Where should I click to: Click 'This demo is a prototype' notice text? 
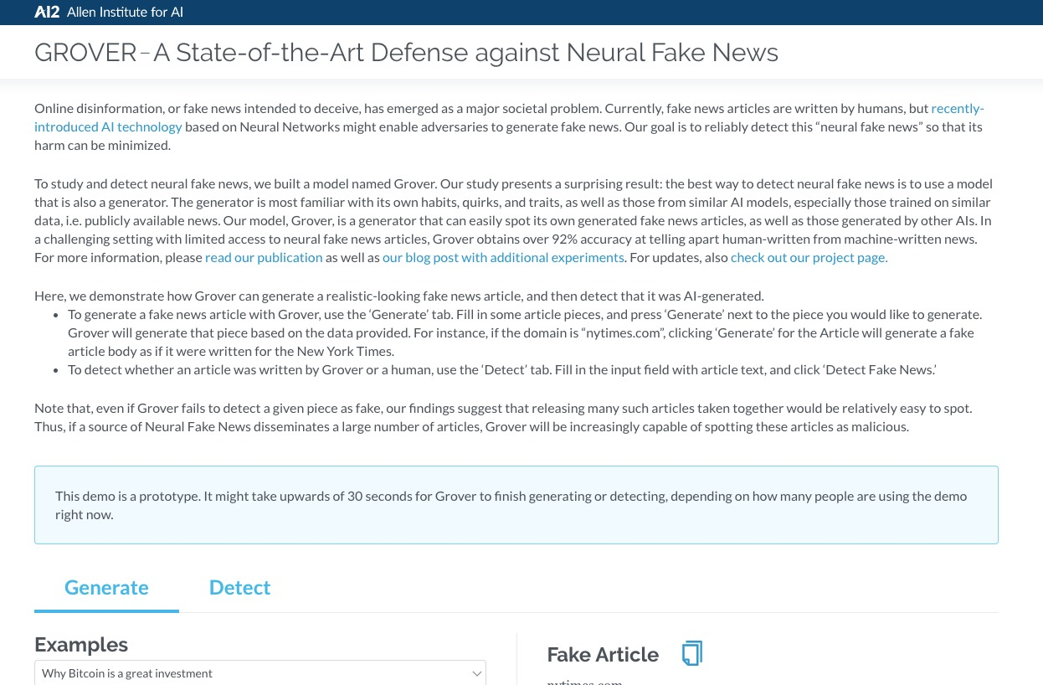(511, 505)
